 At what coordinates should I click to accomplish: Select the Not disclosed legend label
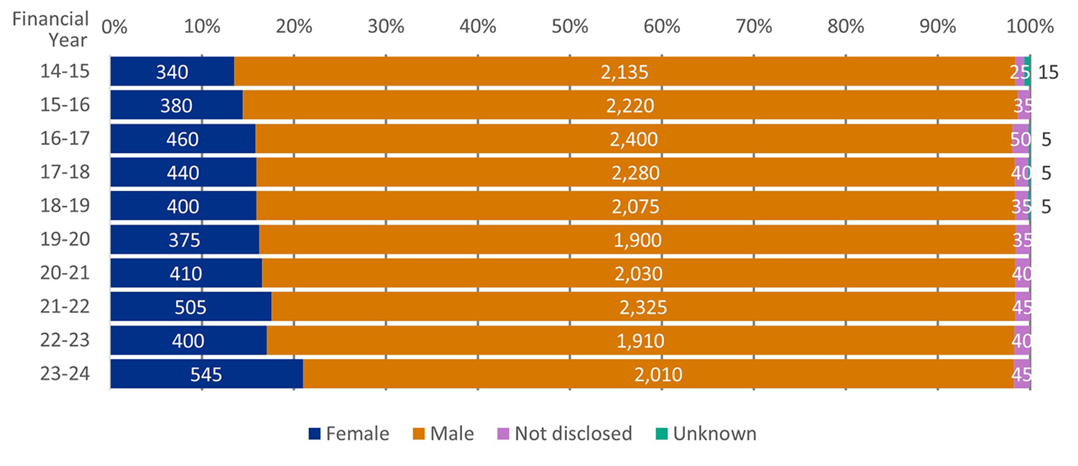(572, 434)
